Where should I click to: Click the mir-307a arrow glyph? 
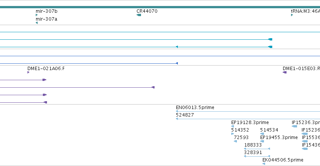click(x=37, y=23)
